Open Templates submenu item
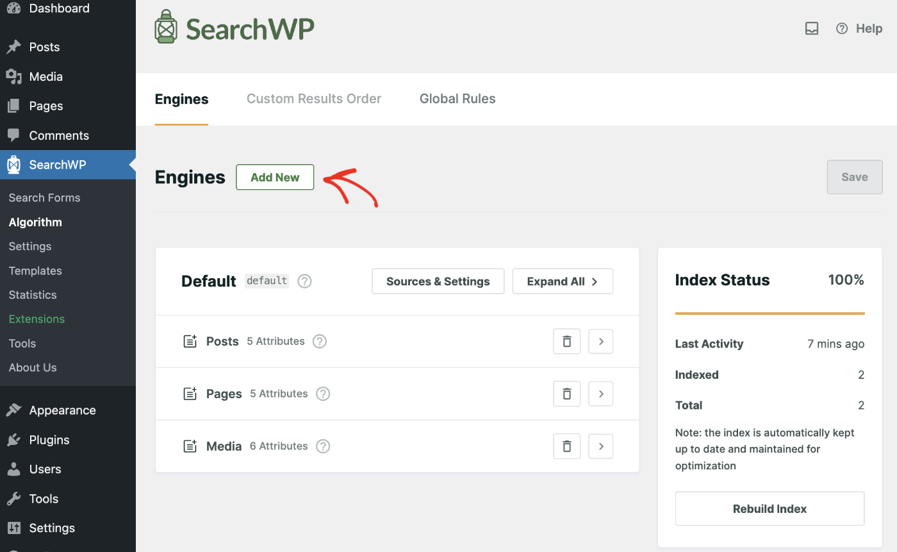Viewport: 897px width, 552px height. pyautogui.click(x=35, y=271)
